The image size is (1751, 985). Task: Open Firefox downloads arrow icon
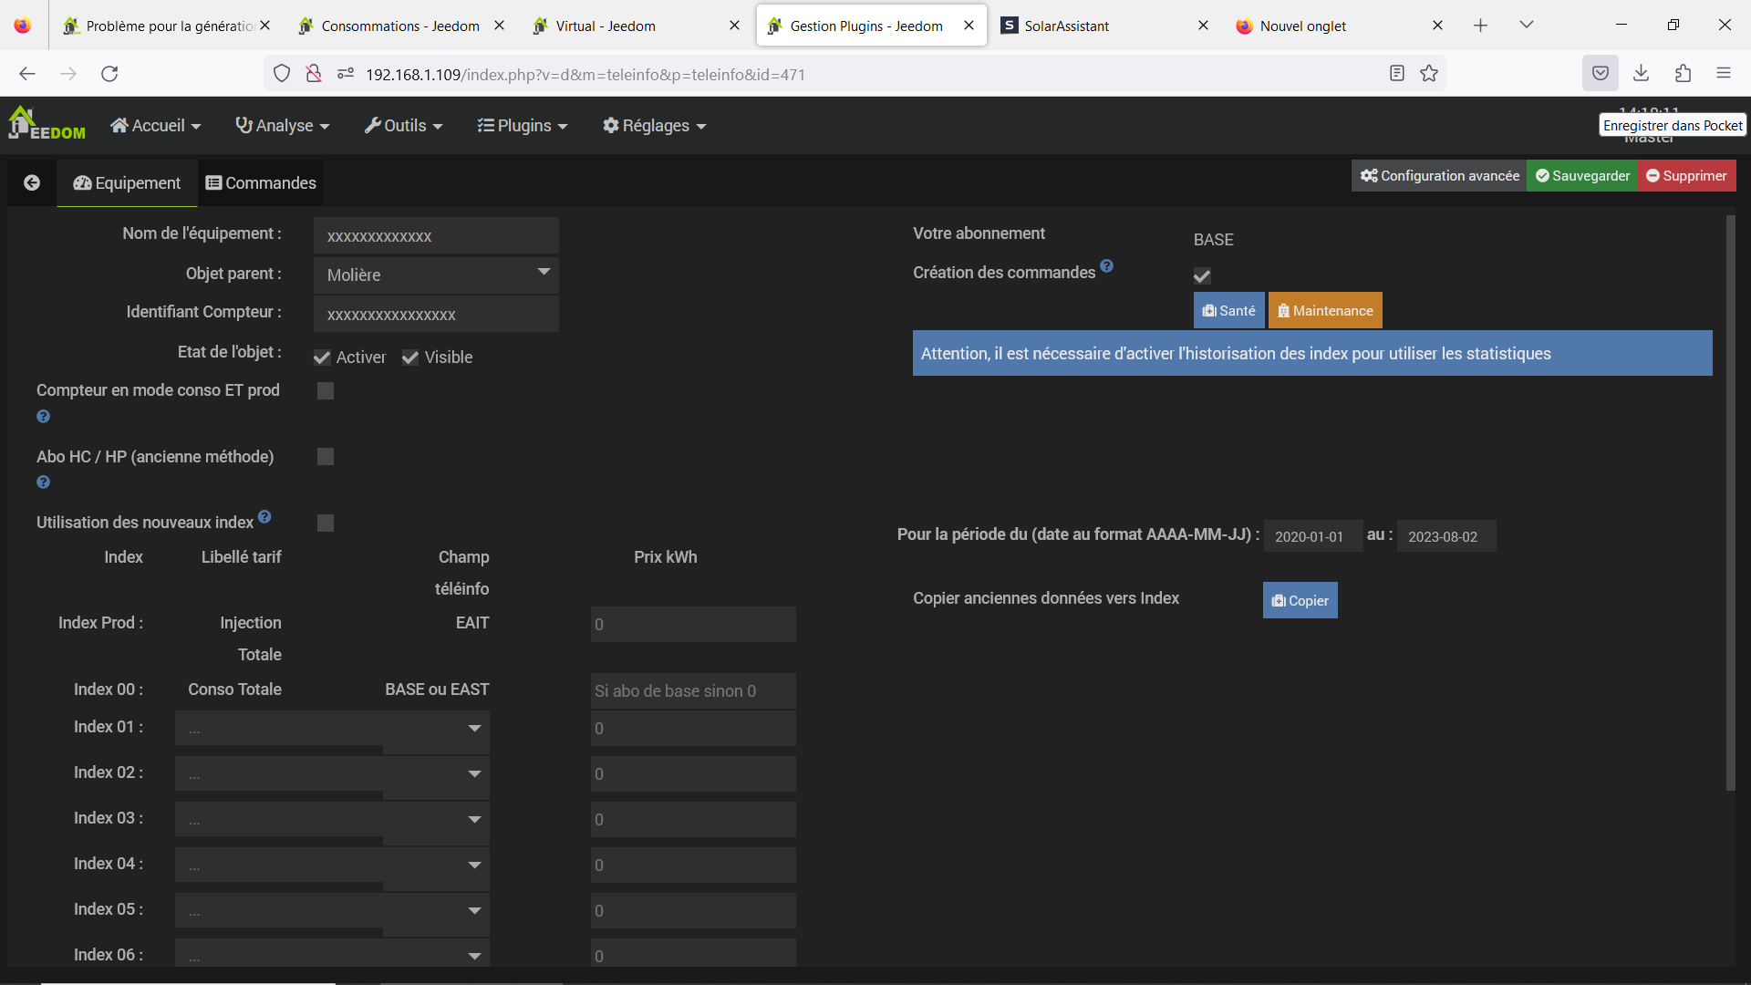(x=1641, y=74)
